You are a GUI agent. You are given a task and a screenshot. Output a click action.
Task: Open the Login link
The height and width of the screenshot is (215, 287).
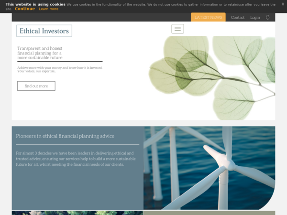click(x=255, y=17)
